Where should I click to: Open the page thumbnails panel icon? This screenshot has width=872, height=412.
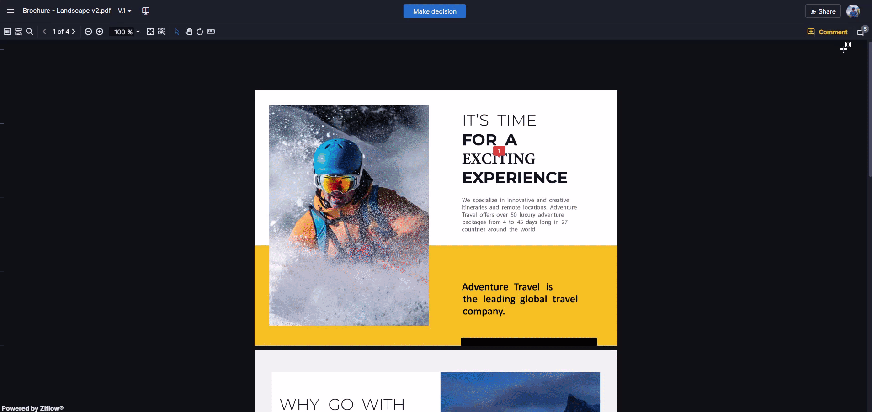pos(7,32)
